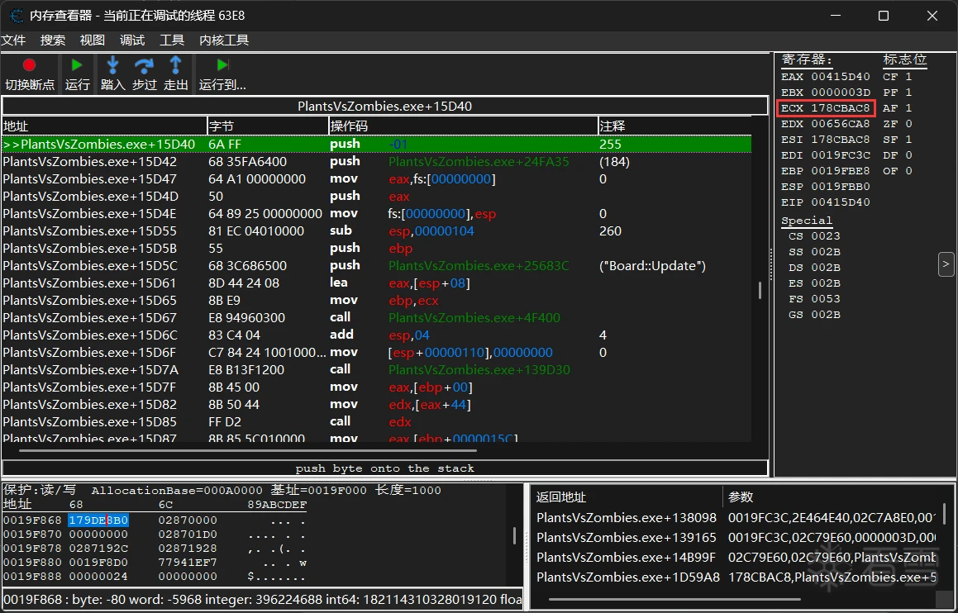
Task: Select the instruction row at PlantsVsZombies.exe+15D5C
Action: click(376, 265)
